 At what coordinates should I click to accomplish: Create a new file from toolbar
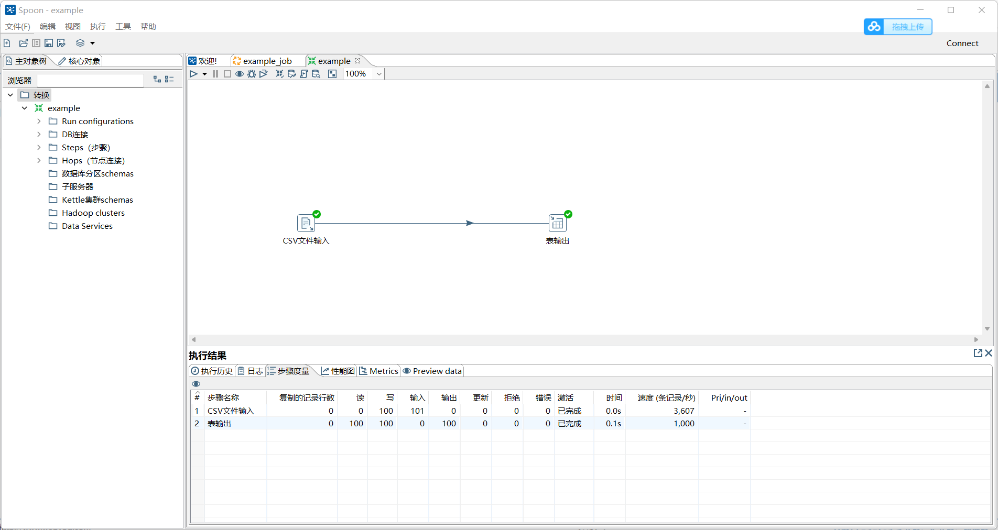[7, 43]
